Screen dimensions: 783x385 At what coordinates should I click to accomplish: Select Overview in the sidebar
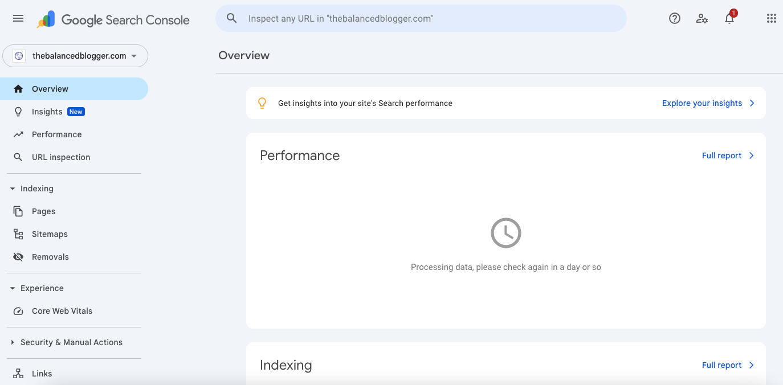[50, 89]
